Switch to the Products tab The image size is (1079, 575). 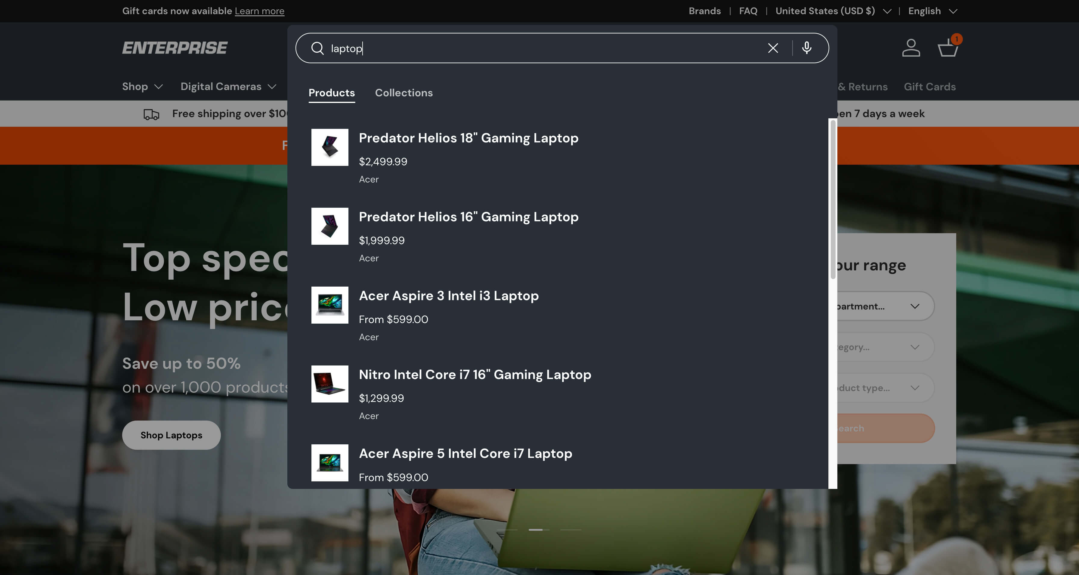pos(332,93)
